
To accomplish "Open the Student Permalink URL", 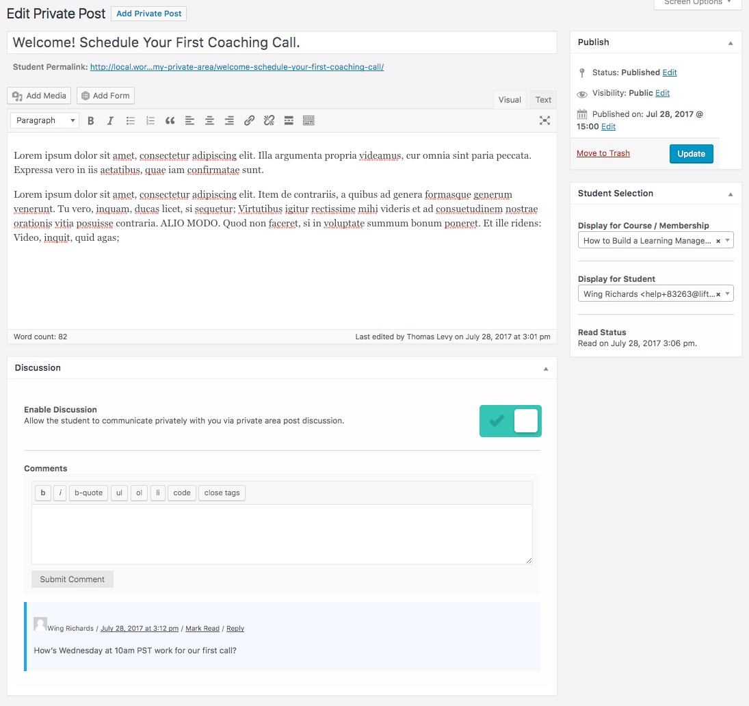I will 237,67.
